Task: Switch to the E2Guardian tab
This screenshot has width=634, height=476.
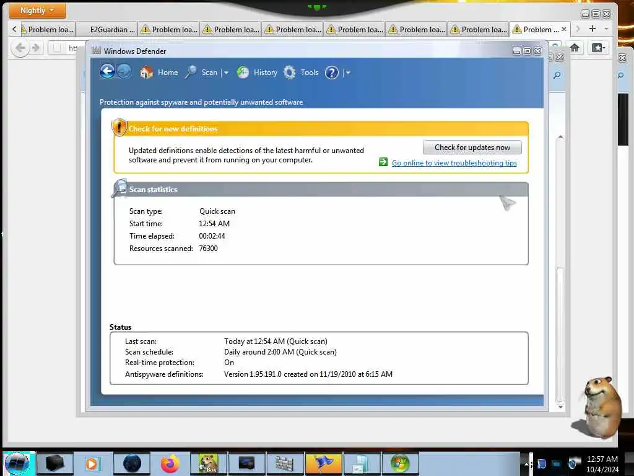Action: [x=108, y=30]
